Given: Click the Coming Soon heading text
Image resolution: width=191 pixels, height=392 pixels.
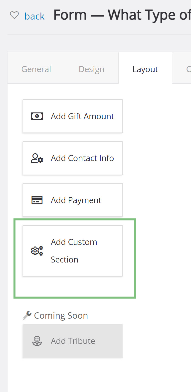Looking at the screenshot, I should click(61, 315).
